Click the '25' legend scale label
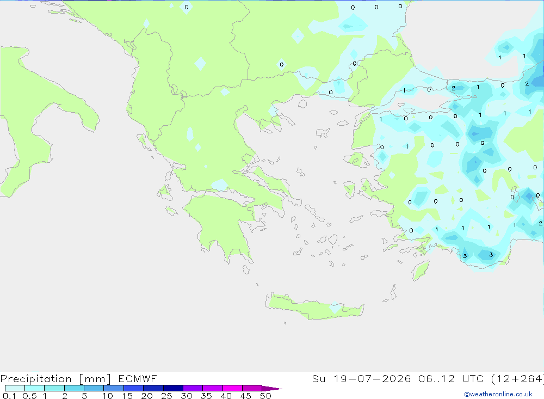 click(166, 396)
